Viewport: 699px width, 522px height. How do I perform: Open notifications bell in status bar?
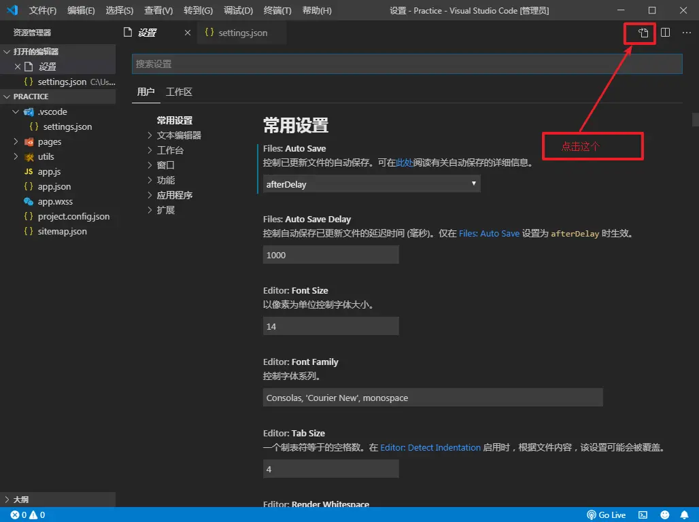684,515
